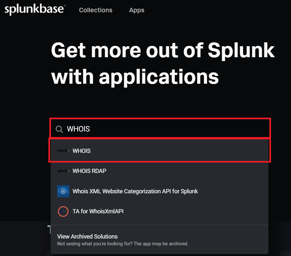
Task: Click the 'Not seeing what you're looking for?' note
Action: point(123,243)
